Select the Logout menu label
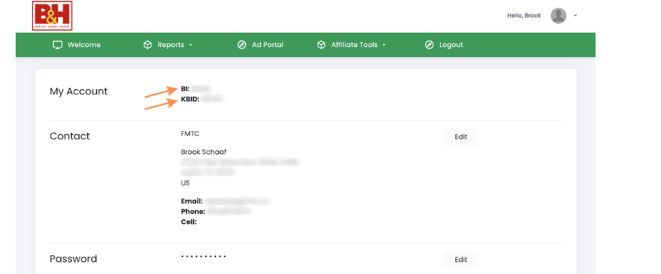Screen dimensions: 661x274 [451, 45]
